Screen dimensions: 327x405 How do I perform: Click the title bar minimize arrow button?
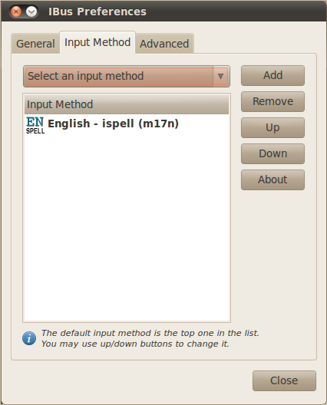[31, 12]
